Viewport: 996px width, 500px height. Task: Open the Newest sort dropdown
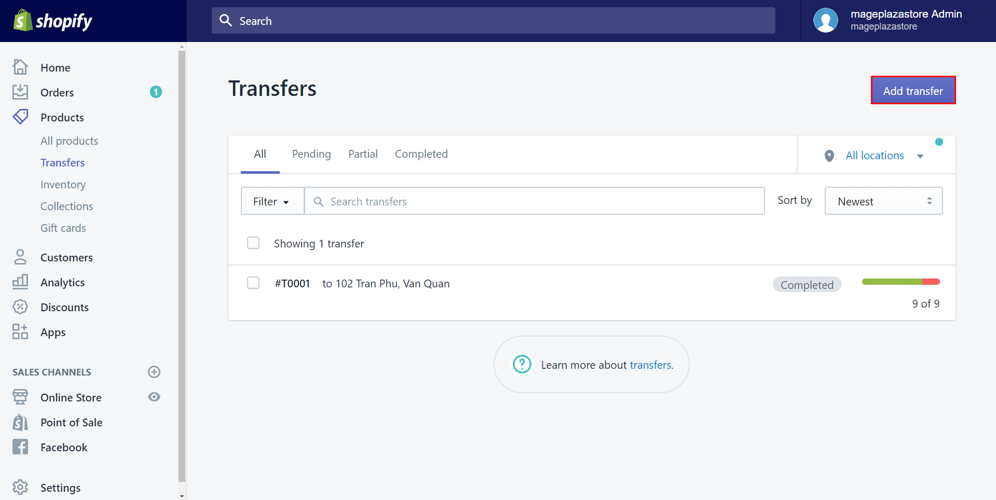tap(884, 201)
